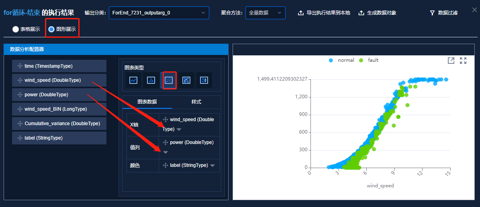Select time (TimestampType) field
Screen dimensions: 480x207
tap(59, 66)
